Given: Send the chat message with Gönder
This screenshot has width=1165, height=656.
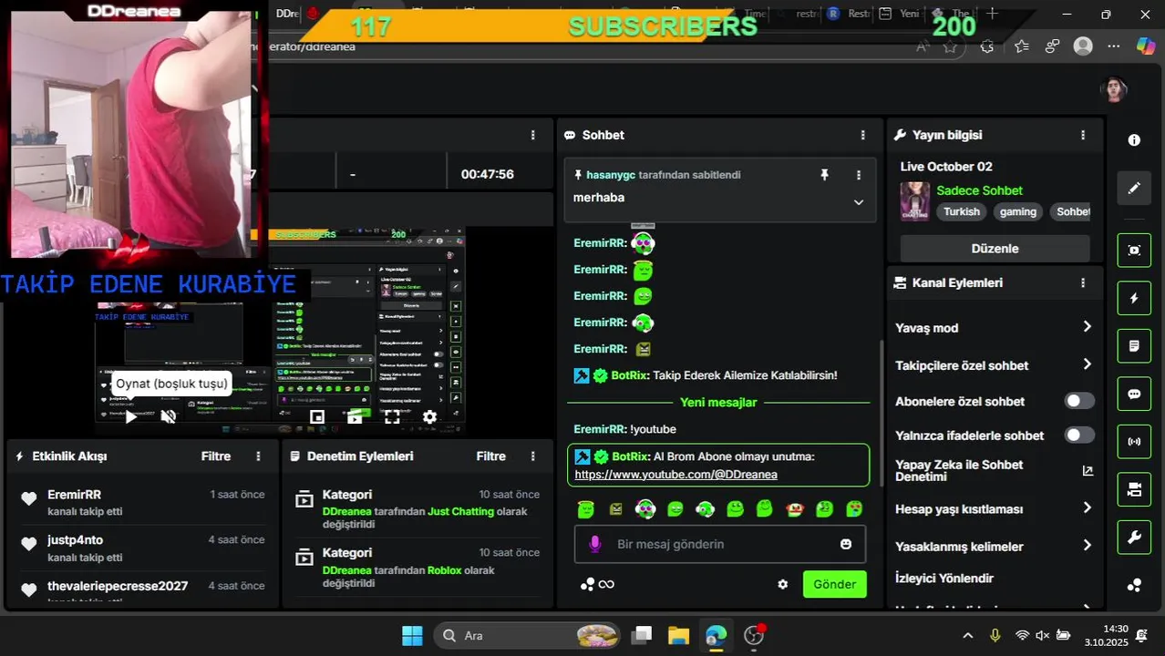Looking at the screenshot, I should 834,584.
